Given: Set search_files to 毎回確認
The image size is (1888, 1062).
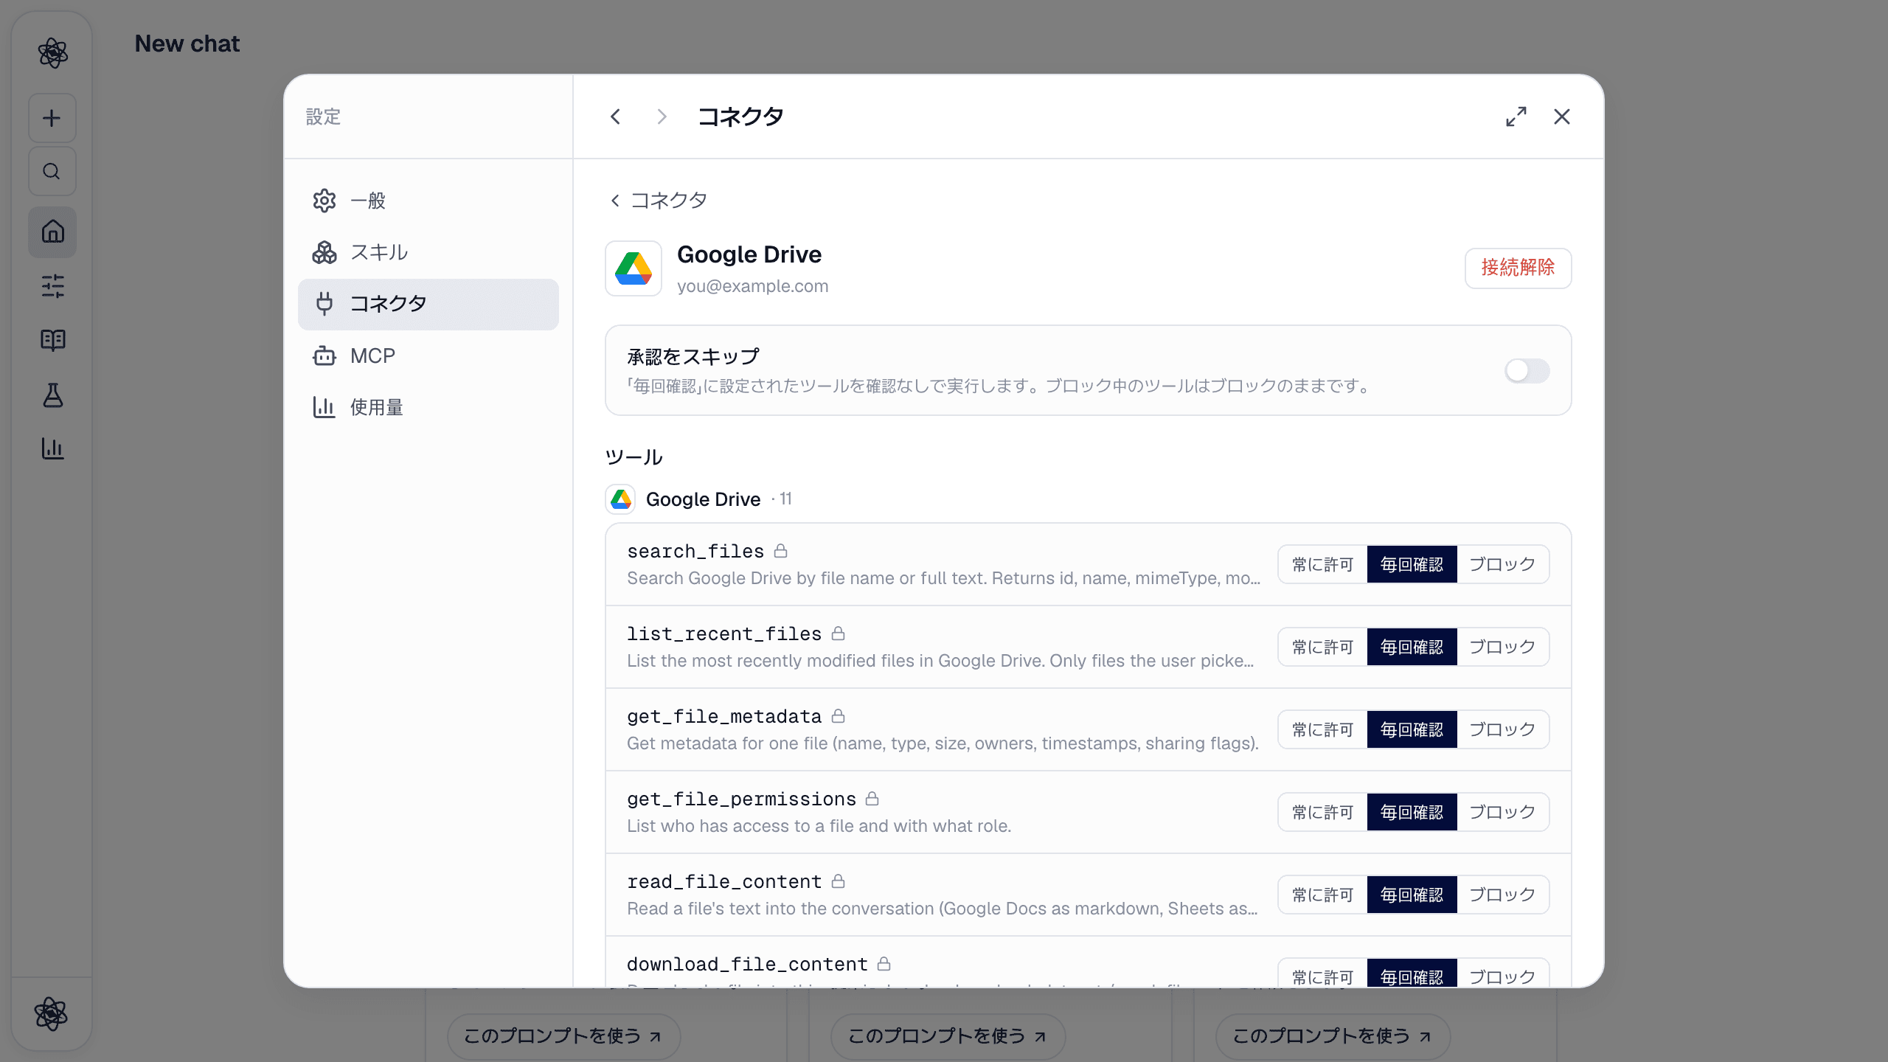Looking at the screenshot, I should point(1412,564).
